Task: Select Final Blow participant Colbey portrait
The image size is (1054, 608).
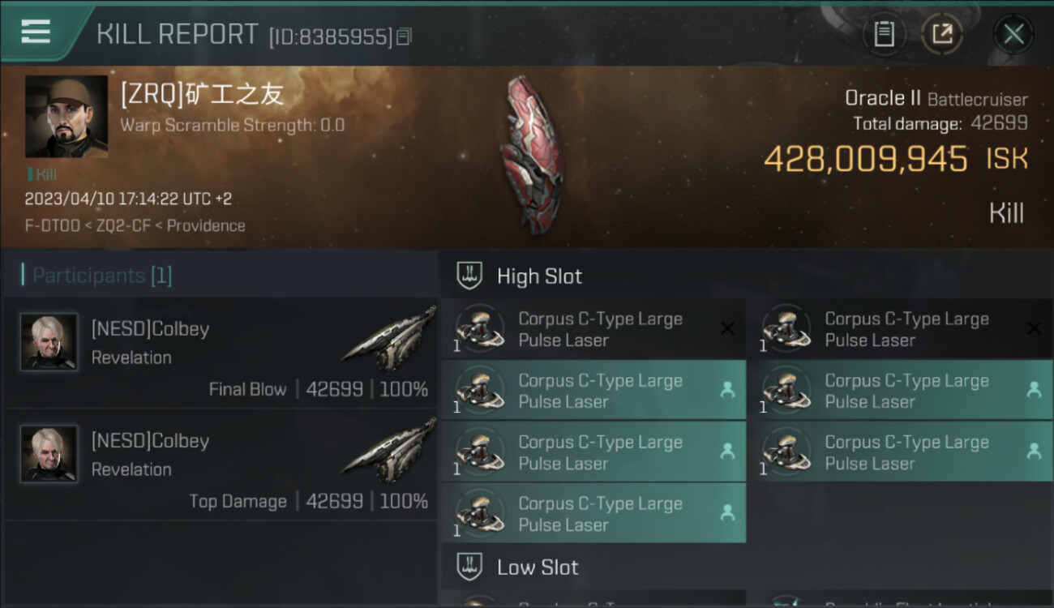Action: pos(49,342)
